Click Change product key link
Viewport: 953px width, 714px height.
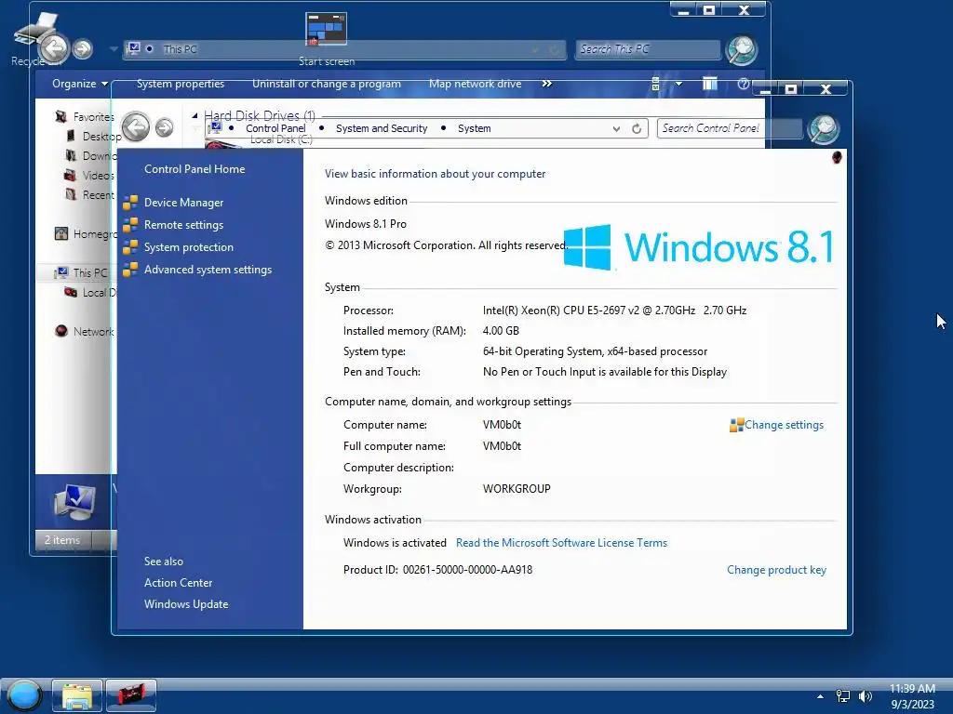(777, 570)
